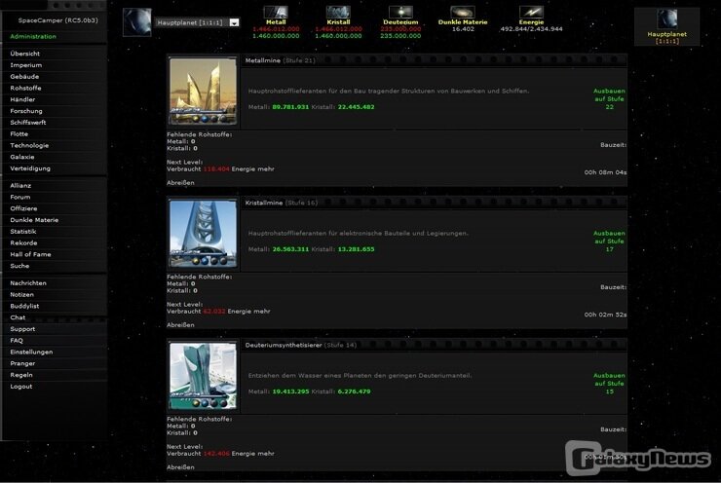
Task: Open the Metallmine building image
Action: 203,91
